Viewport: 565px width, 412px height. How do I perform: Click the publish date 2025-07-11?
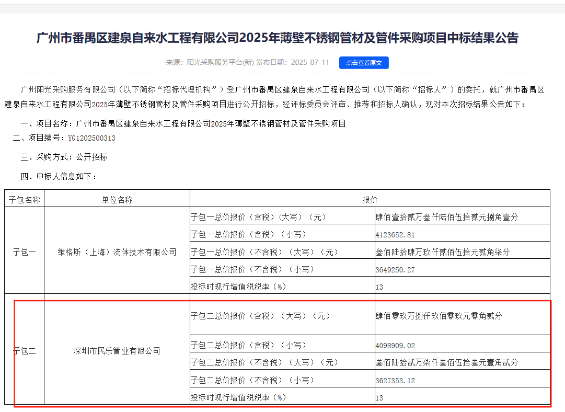click(x=310, y=62)
